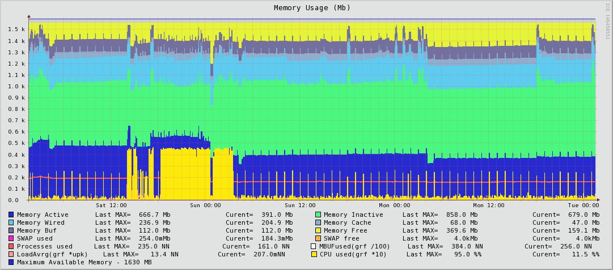The width and height of the screenshot is (613, 270).
Task: Click the 1.0 k y-axis label
Action: (16, 87)
